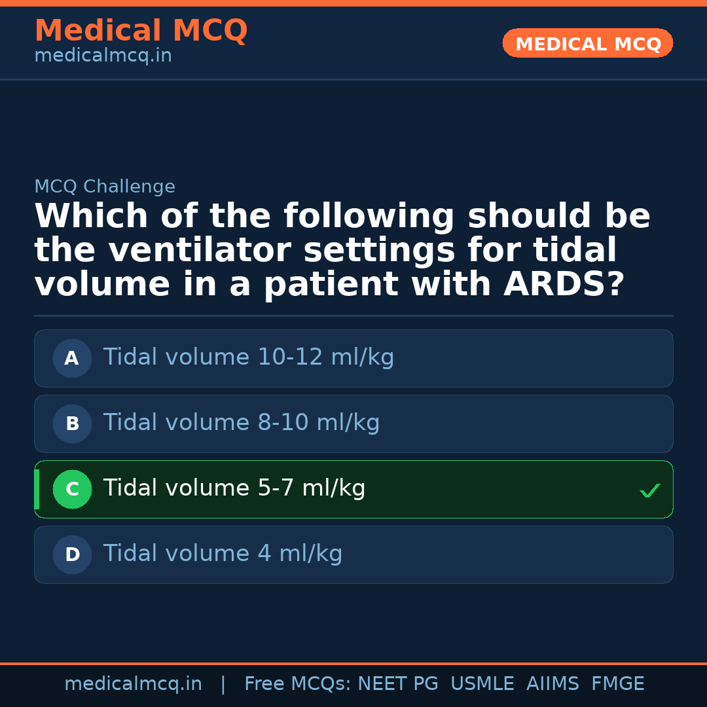
Task: Pick answer text "Tidal volume 5-7 ml/kg"
Action: (234, 488)
